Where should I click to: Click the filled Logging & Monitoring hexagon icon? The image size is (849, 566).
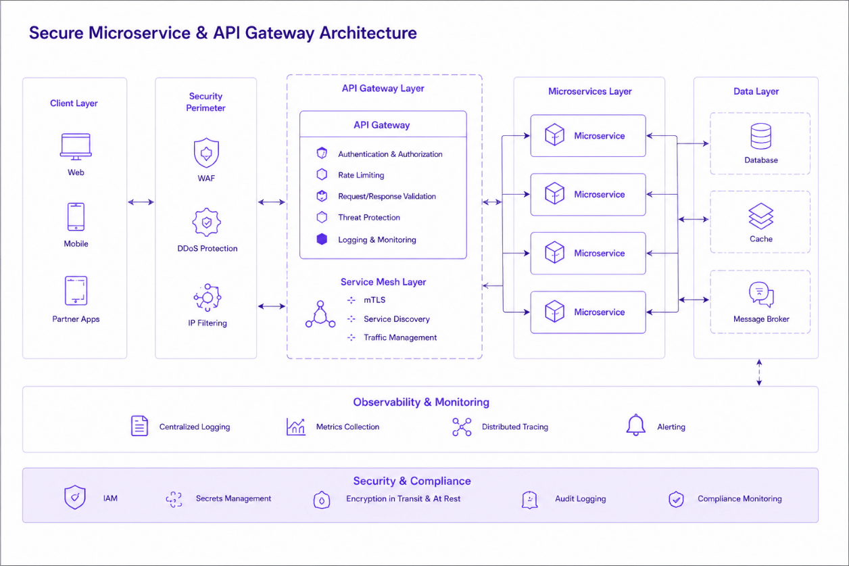coord(322,239)
